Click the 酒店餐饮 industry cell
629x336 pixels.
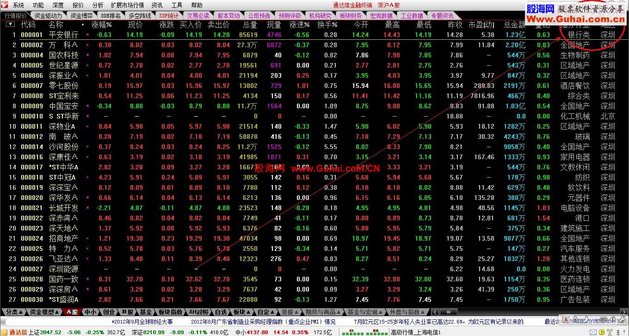[x=575, y=86]
